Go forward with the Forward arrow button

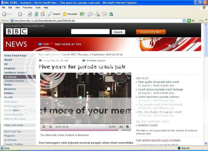(20, 14)
